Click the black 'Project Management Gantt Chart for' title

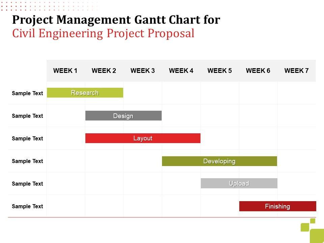point(116,20)
